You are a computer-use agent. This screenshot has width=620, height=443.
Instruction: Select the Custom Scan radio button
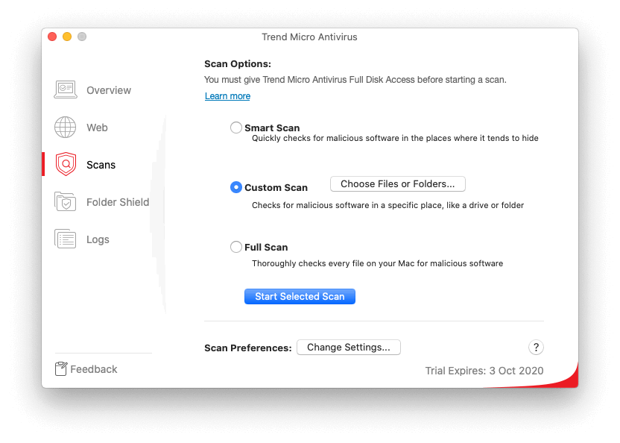click(236, 187)
